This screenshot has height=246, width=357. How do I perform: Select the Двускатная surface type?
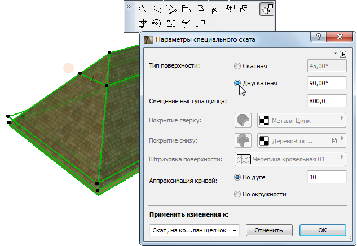pyautogui.click(x=237, y=83)
